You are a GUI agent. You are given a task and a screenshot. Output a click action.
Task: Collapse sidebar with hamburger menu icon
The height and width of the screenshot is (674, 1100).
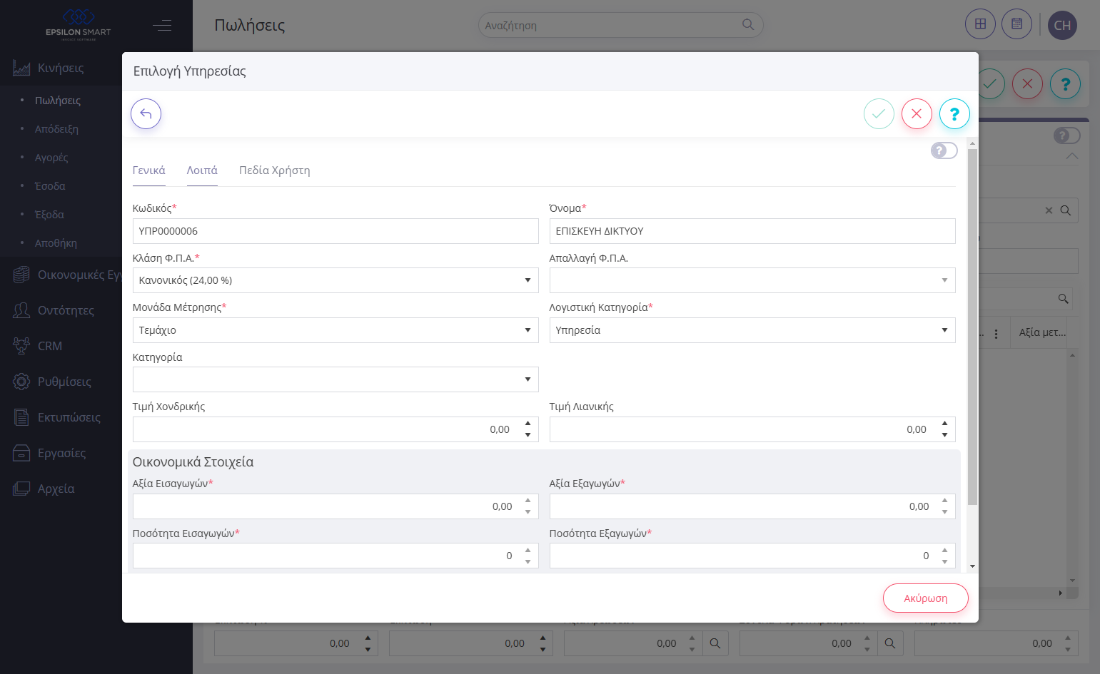(x=162, y=26)
